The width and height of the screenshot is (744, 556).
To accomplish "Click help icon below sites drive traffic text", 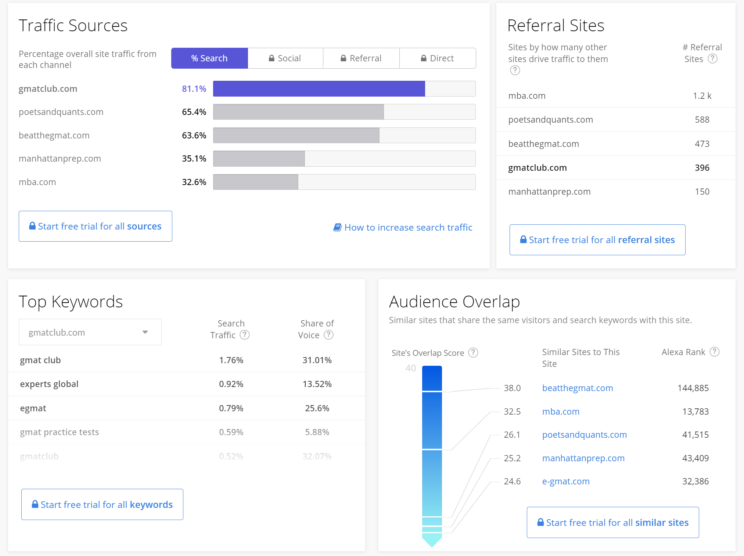I will [x=515, y=70].
